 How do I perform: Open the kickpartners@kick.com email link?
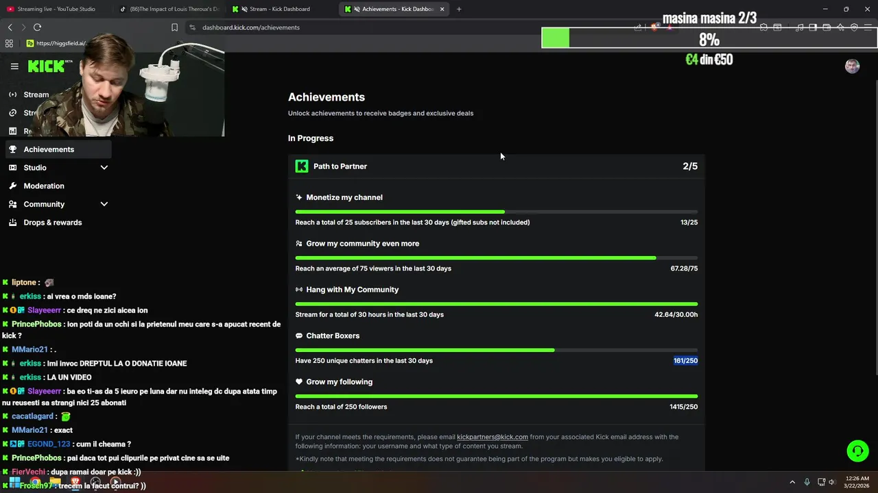[493, 437]
